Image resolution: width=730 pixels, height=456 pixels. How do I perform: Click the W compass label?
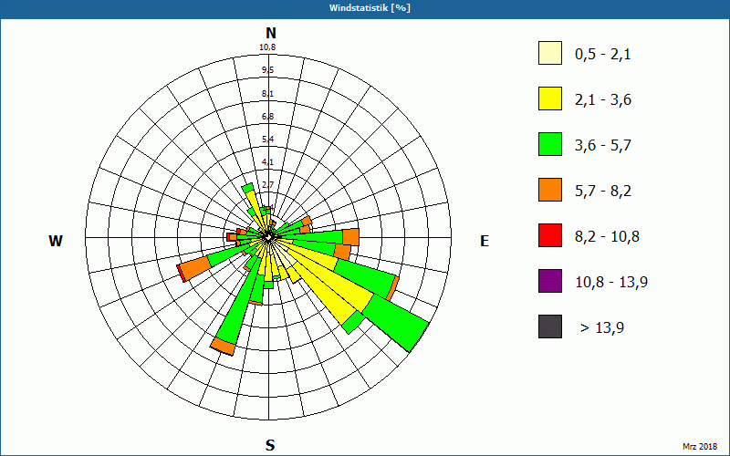(x=56, y=241)
